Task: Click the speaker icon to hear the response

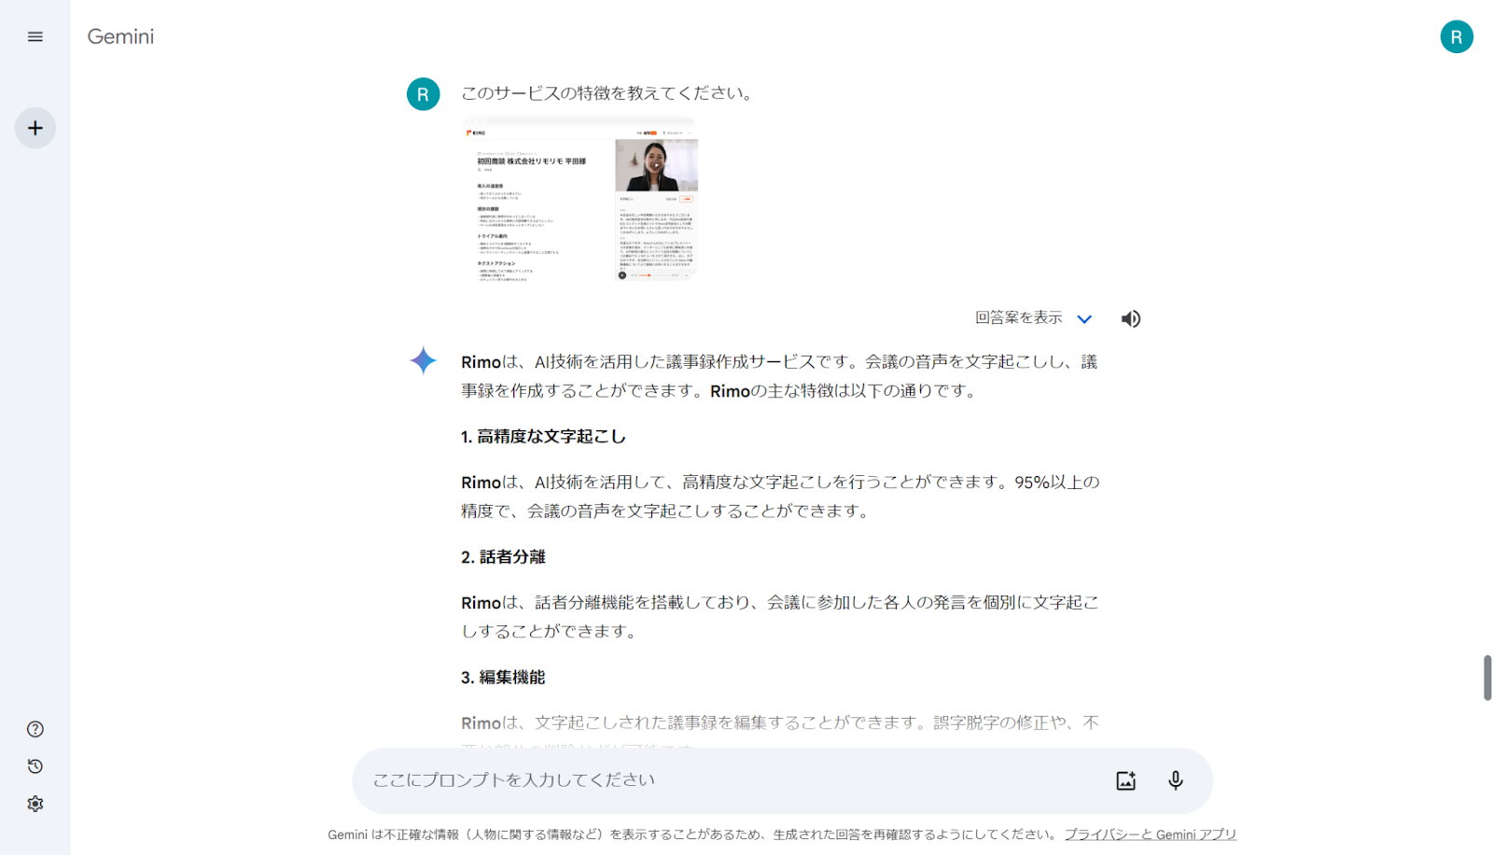Action: (x=1130, y=318)
